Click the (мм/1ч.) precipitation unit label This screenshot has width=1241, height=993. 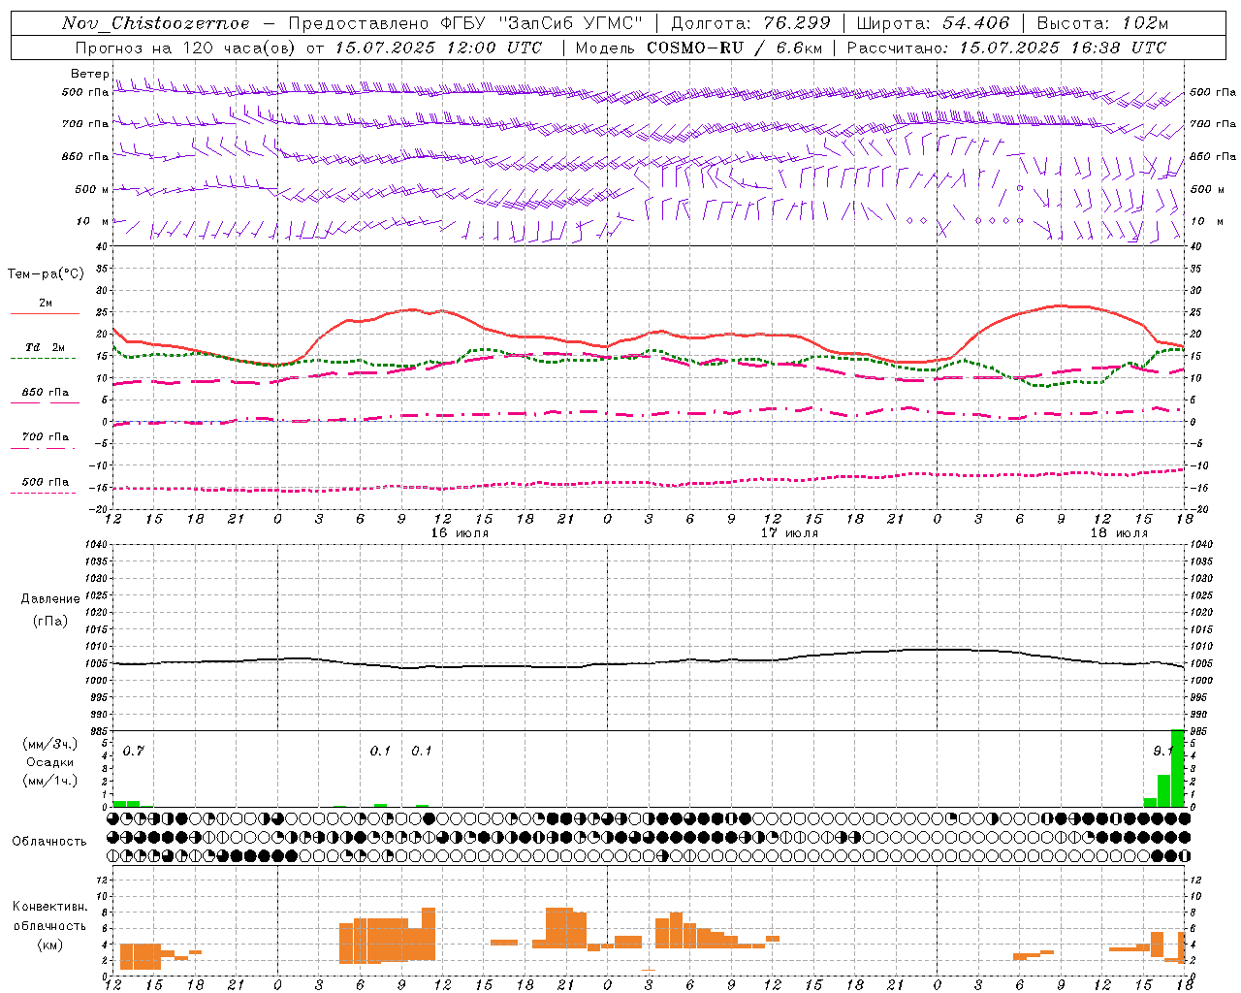49,780
